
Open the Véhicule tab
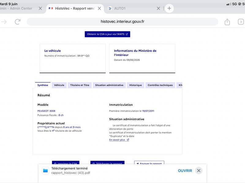pyautogui.click(x=59, y=85)
